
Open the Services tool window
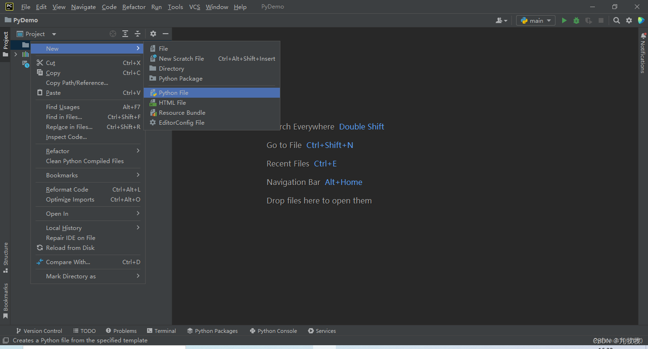pos(322,331)
